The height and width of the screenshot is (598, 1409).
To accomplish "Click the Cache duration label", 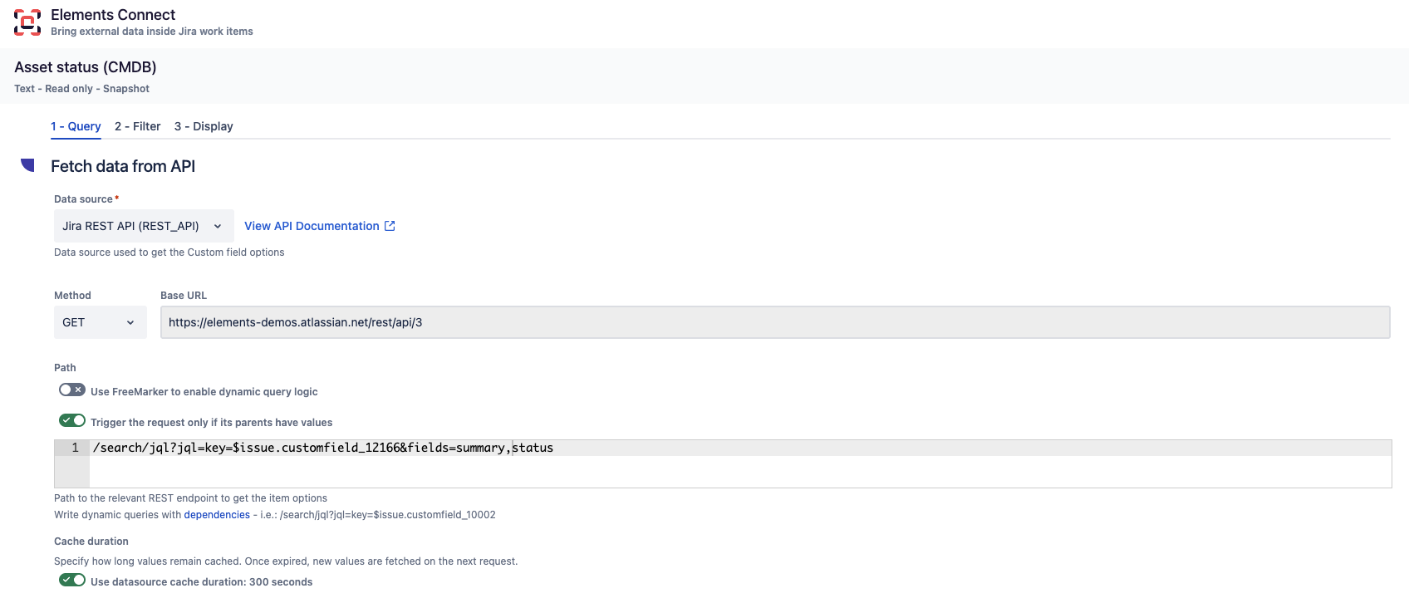I will [91, 542].
